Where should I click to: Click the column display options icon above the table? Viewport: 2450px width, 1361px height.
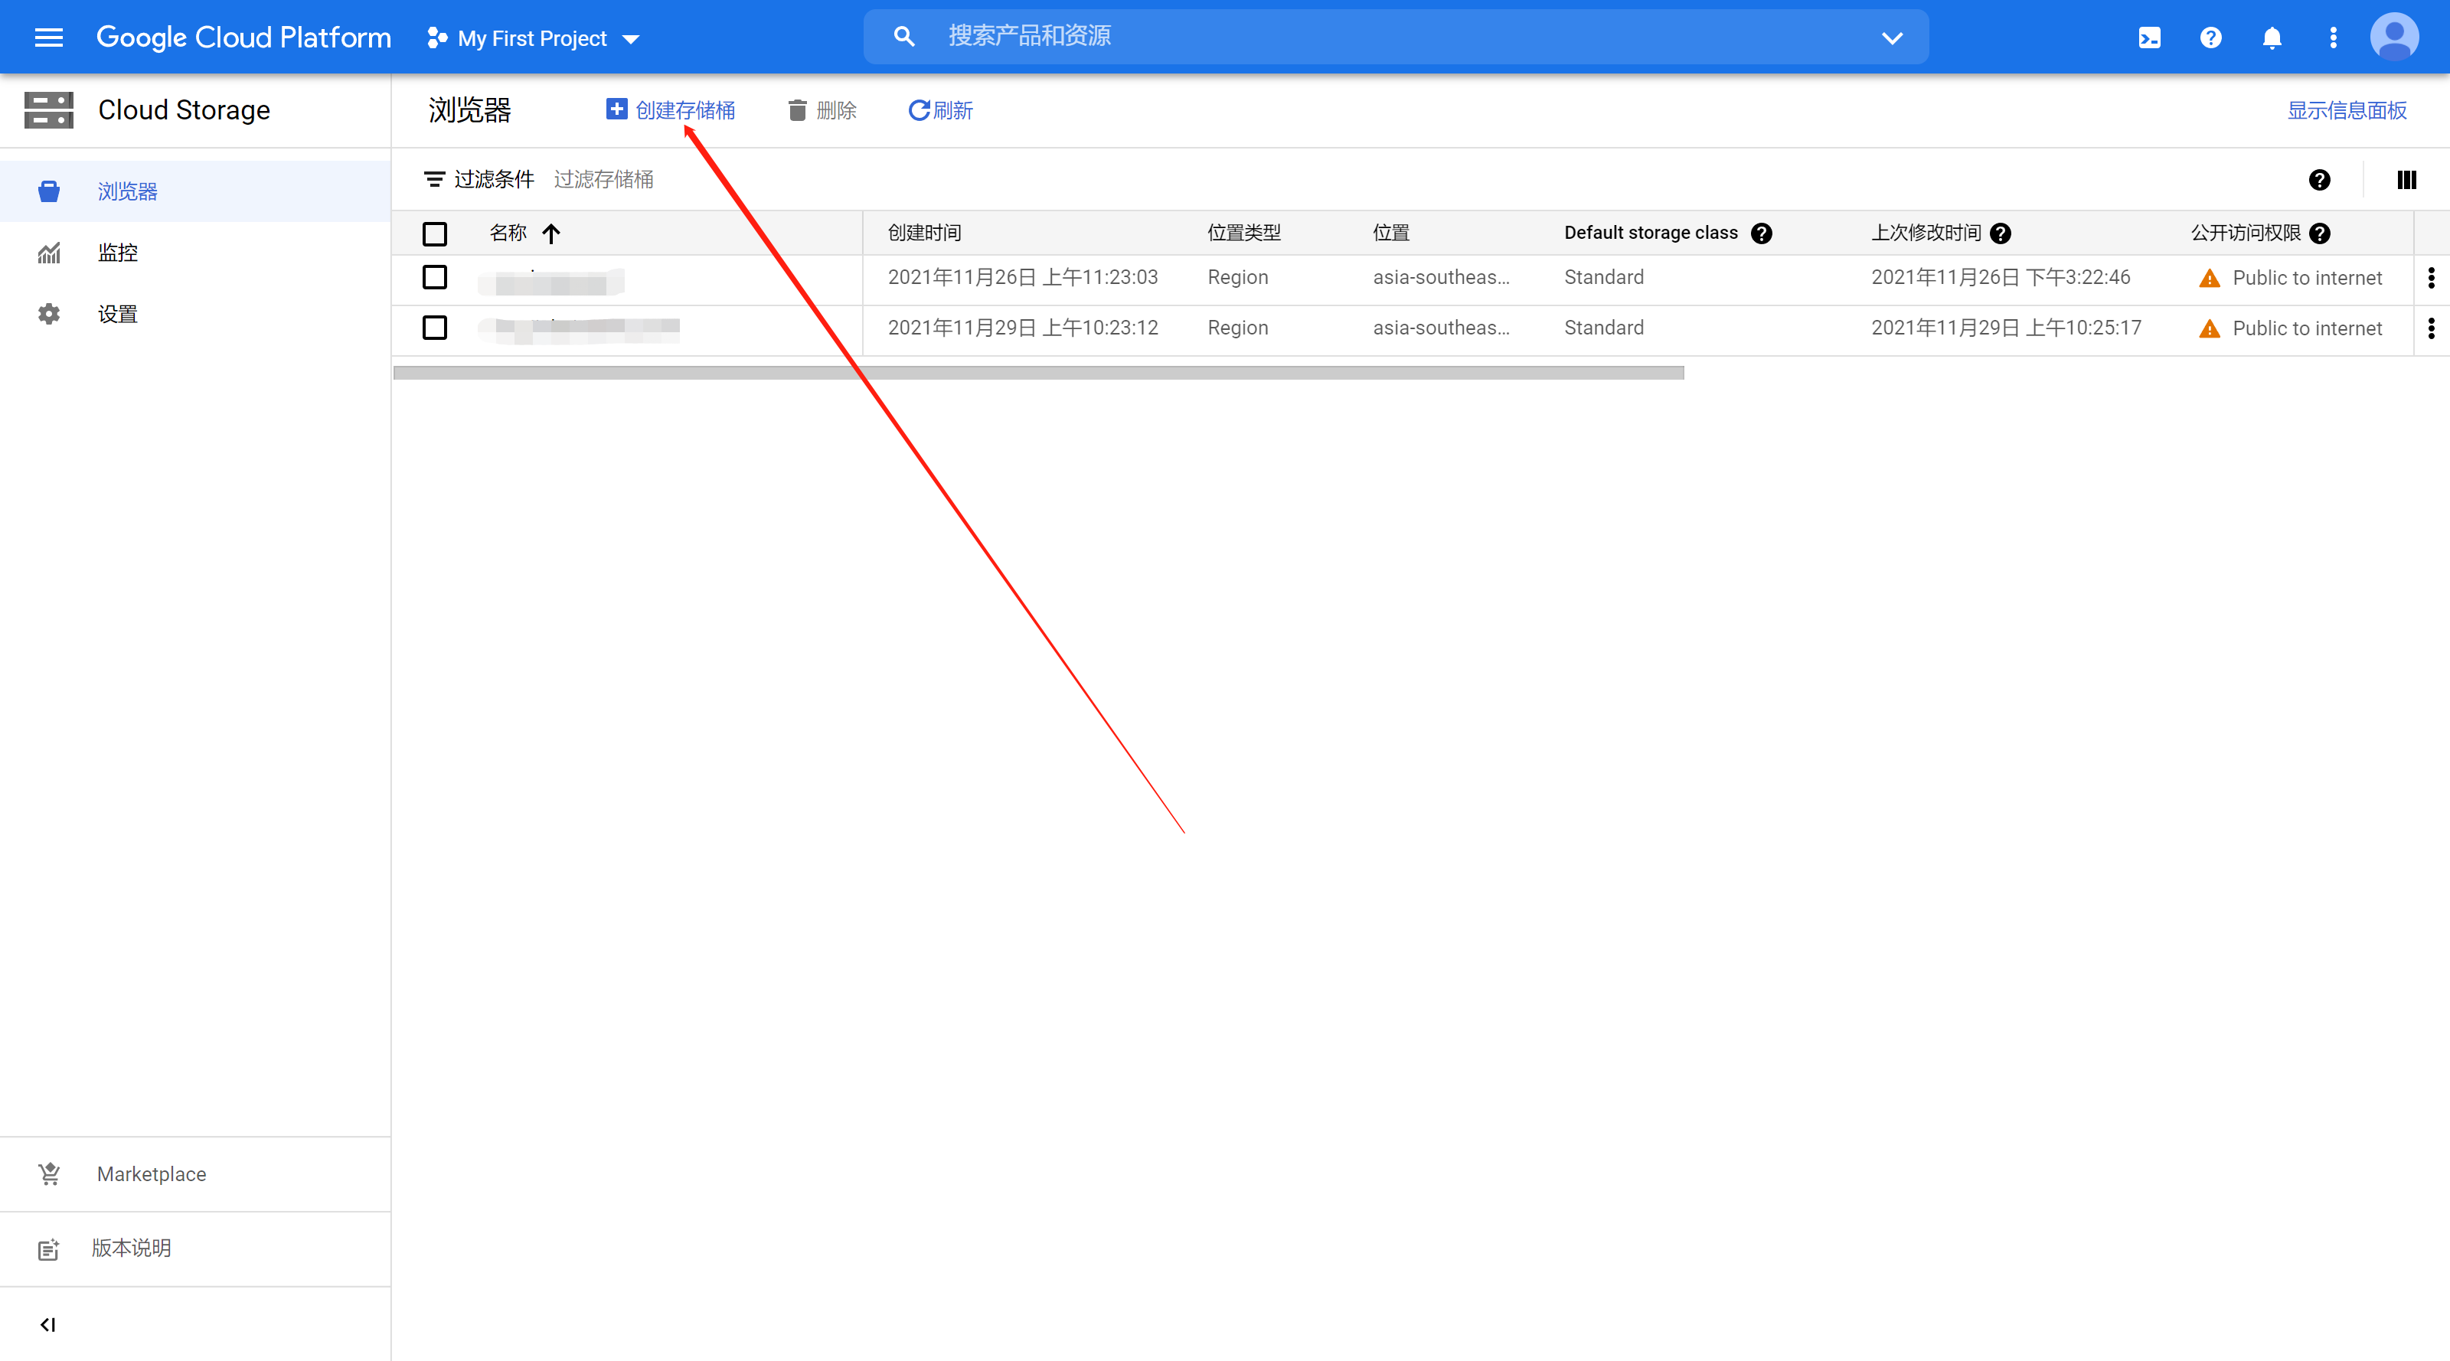[x=2406, y=179]
